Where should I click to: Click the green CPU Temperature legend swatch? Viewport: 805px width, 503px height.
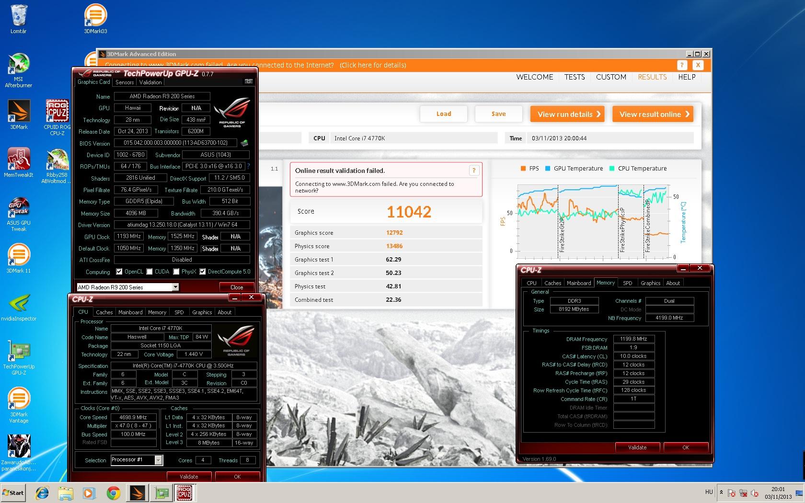(x=612, y=168)
